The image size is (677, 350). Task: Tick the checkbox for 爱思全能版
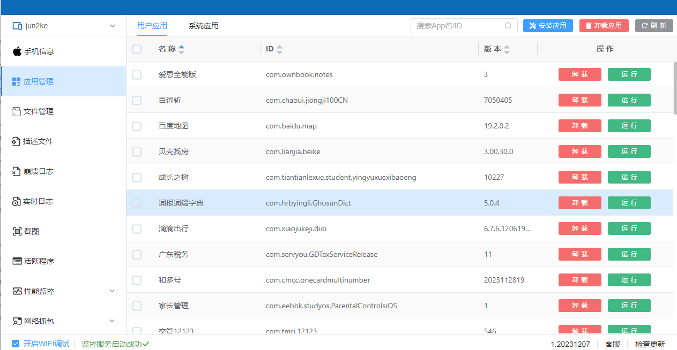(137, 75)
